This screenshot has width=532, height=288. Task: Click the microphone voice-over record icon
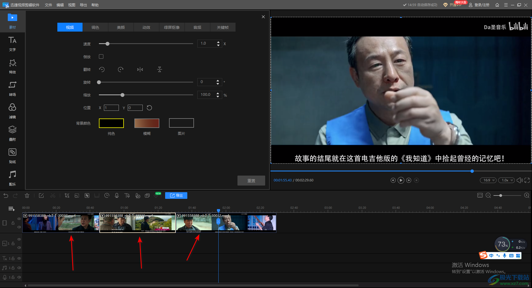tap(117, 196)
